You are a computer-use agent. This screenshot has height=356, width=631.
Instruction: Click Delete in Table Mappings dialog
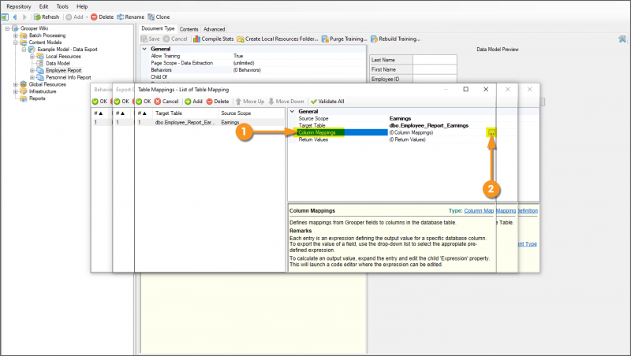click(218, 102)
